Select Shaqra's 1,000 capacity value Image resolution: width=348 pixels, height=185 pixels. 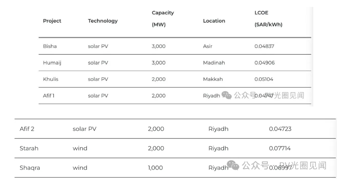(x=155, y=168)
